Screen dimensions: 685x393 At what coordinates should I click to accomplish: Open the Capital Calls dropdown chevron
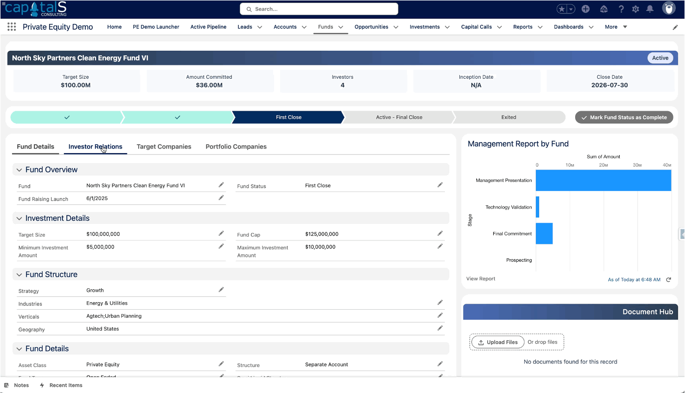coord(499,27)
